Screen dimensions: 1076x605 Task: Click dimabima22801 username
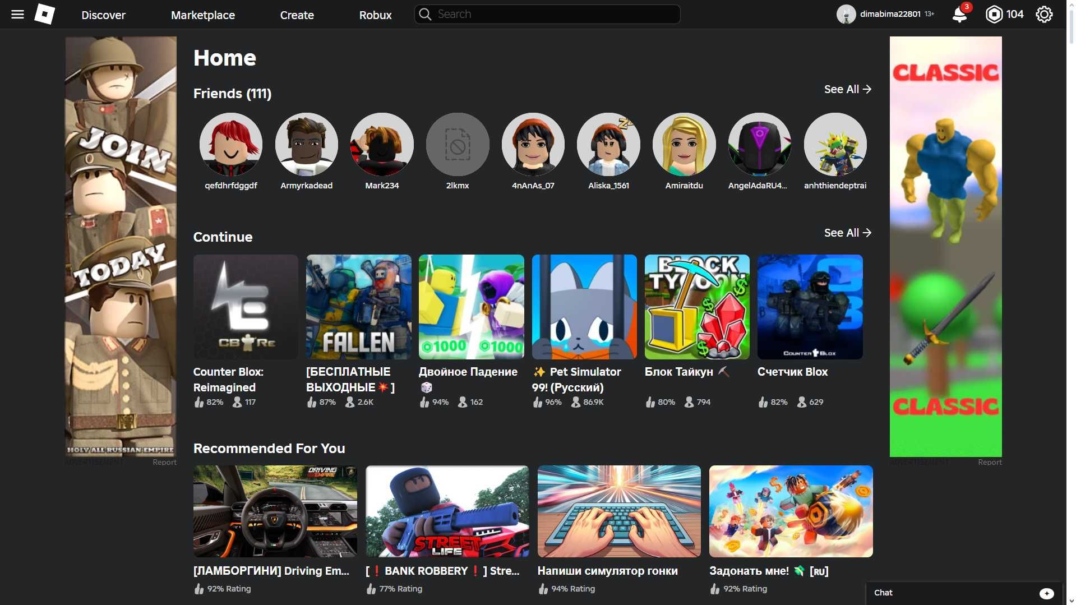point(890,14)
